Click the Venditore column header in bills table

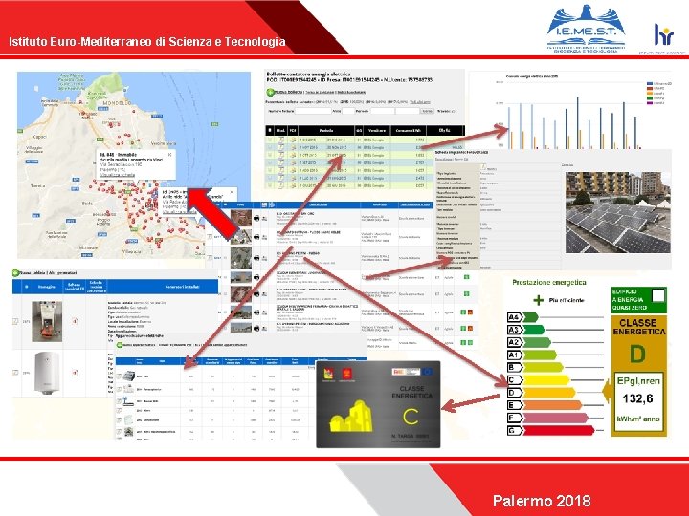377,130
